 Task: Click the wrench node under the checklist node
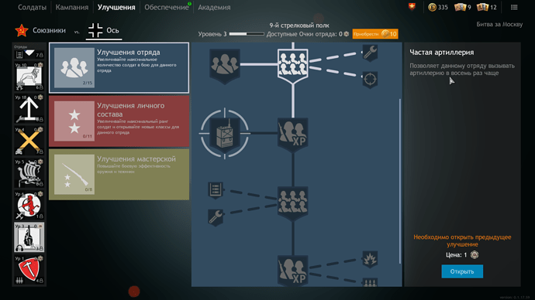click(x=216, y=217)
